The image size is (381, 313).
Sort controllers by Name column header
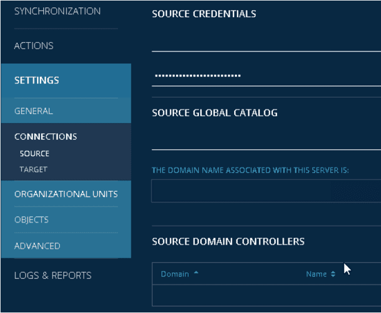pos(316,274)
